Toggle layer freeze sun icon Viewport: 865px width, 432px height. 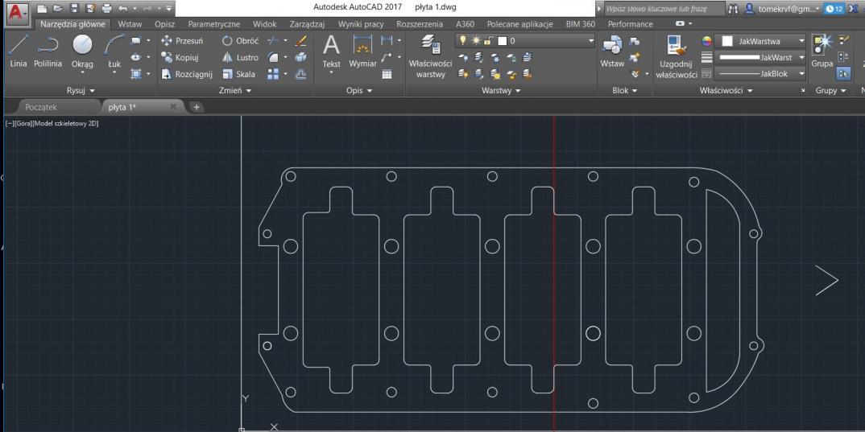475,42
